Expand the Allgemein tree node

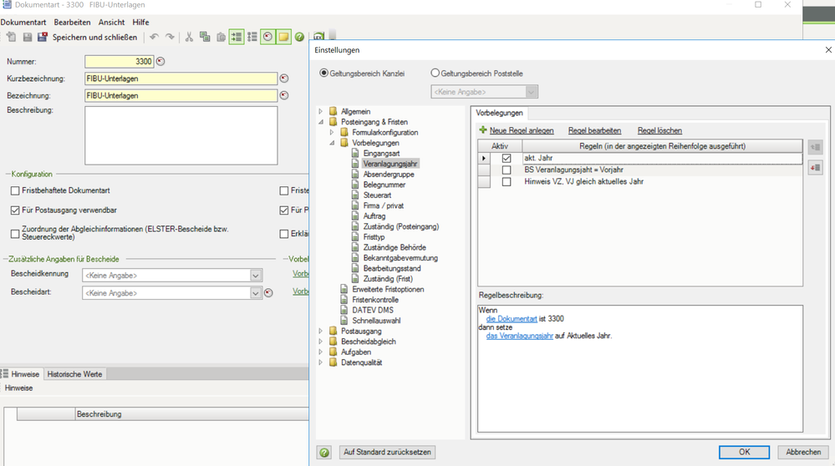[x=321, y=111]
